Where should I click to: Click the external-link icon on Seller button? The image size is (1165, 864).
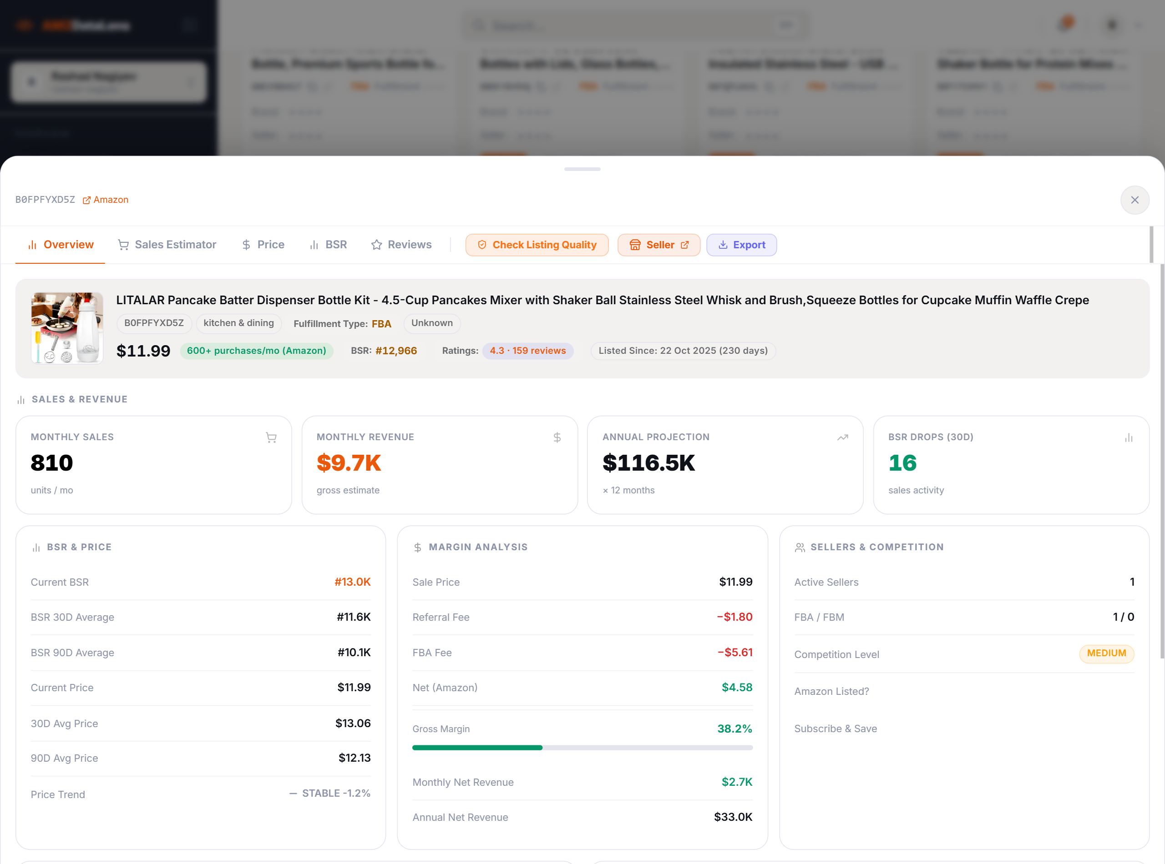point(684,245)
